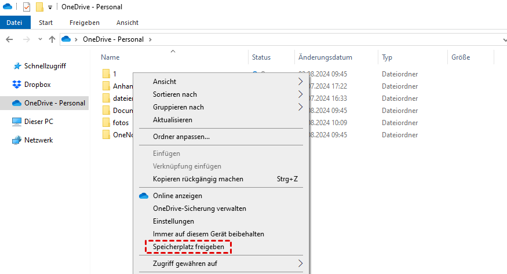The height and width of the screenshot is (274, 507).
Task: Switch to the Ansicht ribbon tab
Action: click(127, 23)
